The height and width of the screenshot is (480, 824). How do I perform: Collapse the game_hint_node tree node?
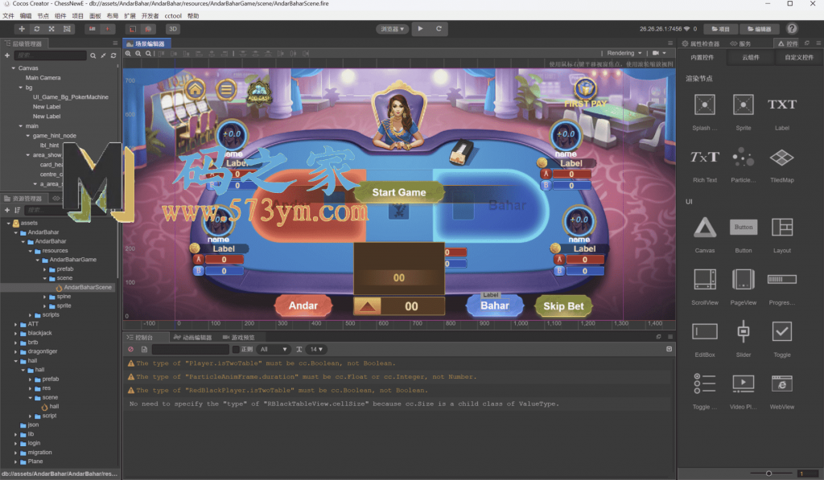coord(28,136)
